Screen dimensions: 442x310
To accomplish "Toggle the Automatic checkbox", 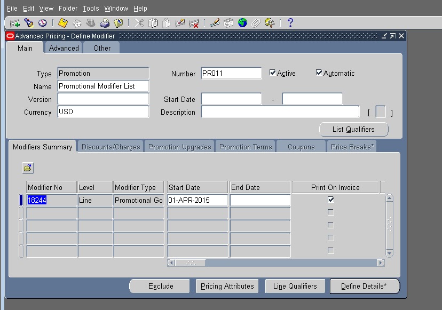I will pos(319,73).
